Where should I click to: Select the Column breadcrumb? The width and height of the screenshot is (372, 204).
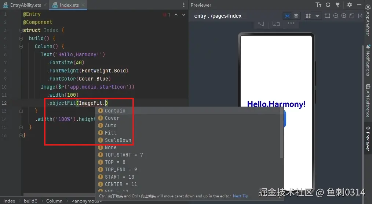[x=54, y=201]
